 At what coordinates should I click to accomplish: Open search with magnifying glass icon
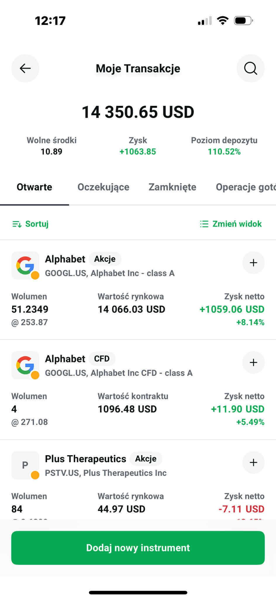tap(251, 68)
